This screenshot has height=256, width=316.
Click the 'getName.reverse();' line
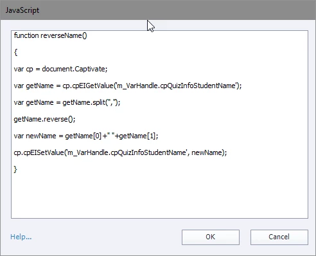click(x=44, y=119)
